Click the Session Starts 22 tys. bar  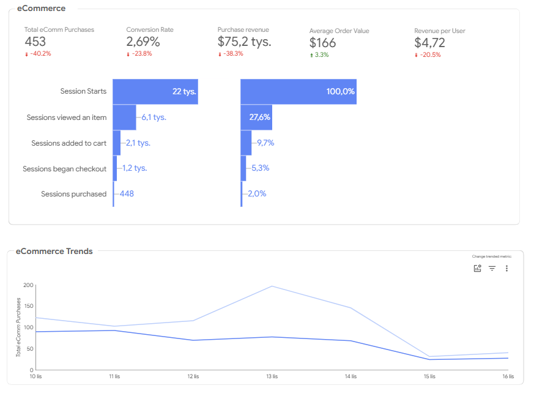pyautogui.click(x=155, y=92)
